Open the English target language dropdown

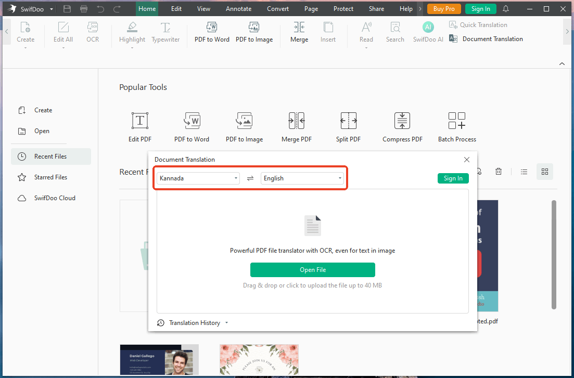(302, 178)
